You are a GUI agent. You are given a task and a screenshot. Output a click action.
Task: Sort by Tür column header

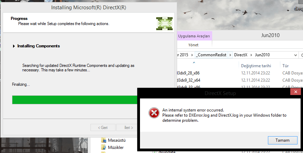[285, 66]
